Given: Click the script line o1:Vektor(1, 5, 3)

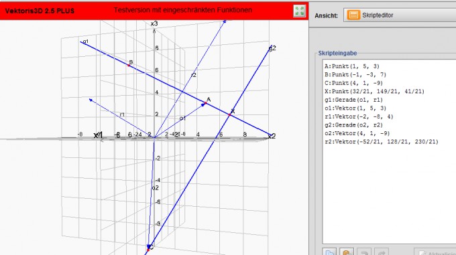Looking at the screenshot, I should point(355,108).
